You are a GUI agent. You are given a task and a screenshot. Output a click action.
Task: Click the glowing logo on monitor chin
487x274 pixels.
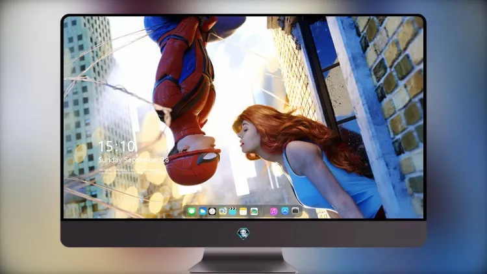tap(243, 233)
